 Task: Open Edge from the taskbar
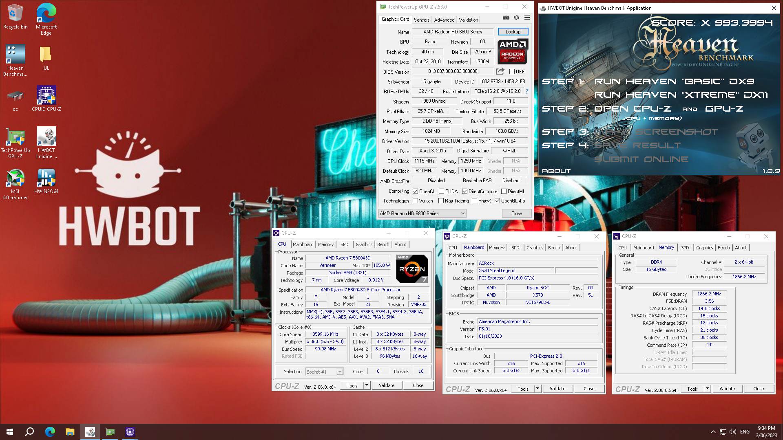tap(50, 432)
